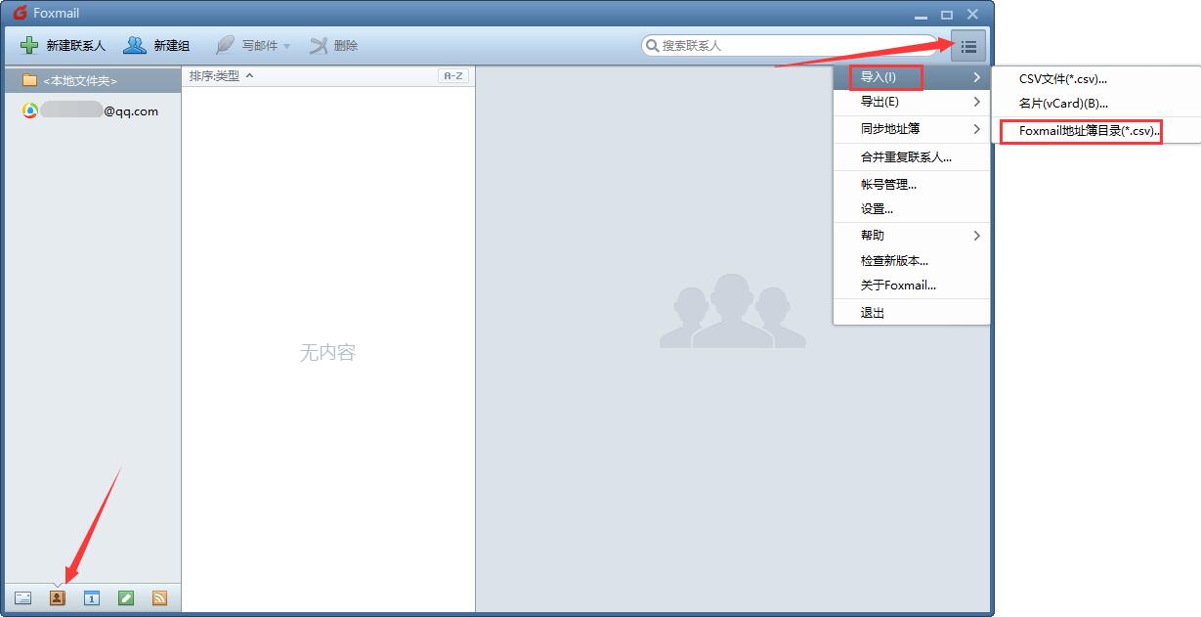Close the Foxmail window
The image size is (1201, 617).
(972, 15)
